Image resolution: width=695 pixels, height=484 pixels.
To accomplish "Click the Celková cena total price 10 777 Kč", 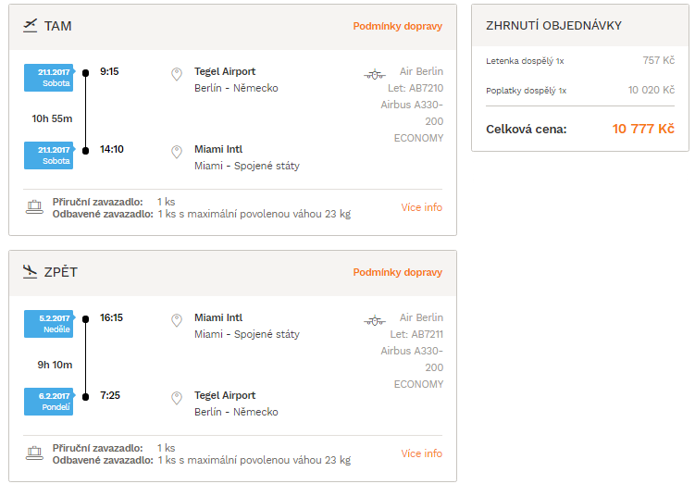I will click(643, 129).
